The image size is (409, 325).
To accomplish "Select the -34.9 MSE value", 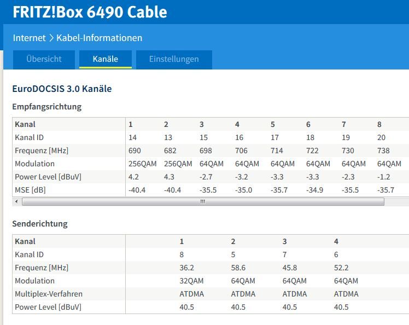I will click(x=316, y=190).
